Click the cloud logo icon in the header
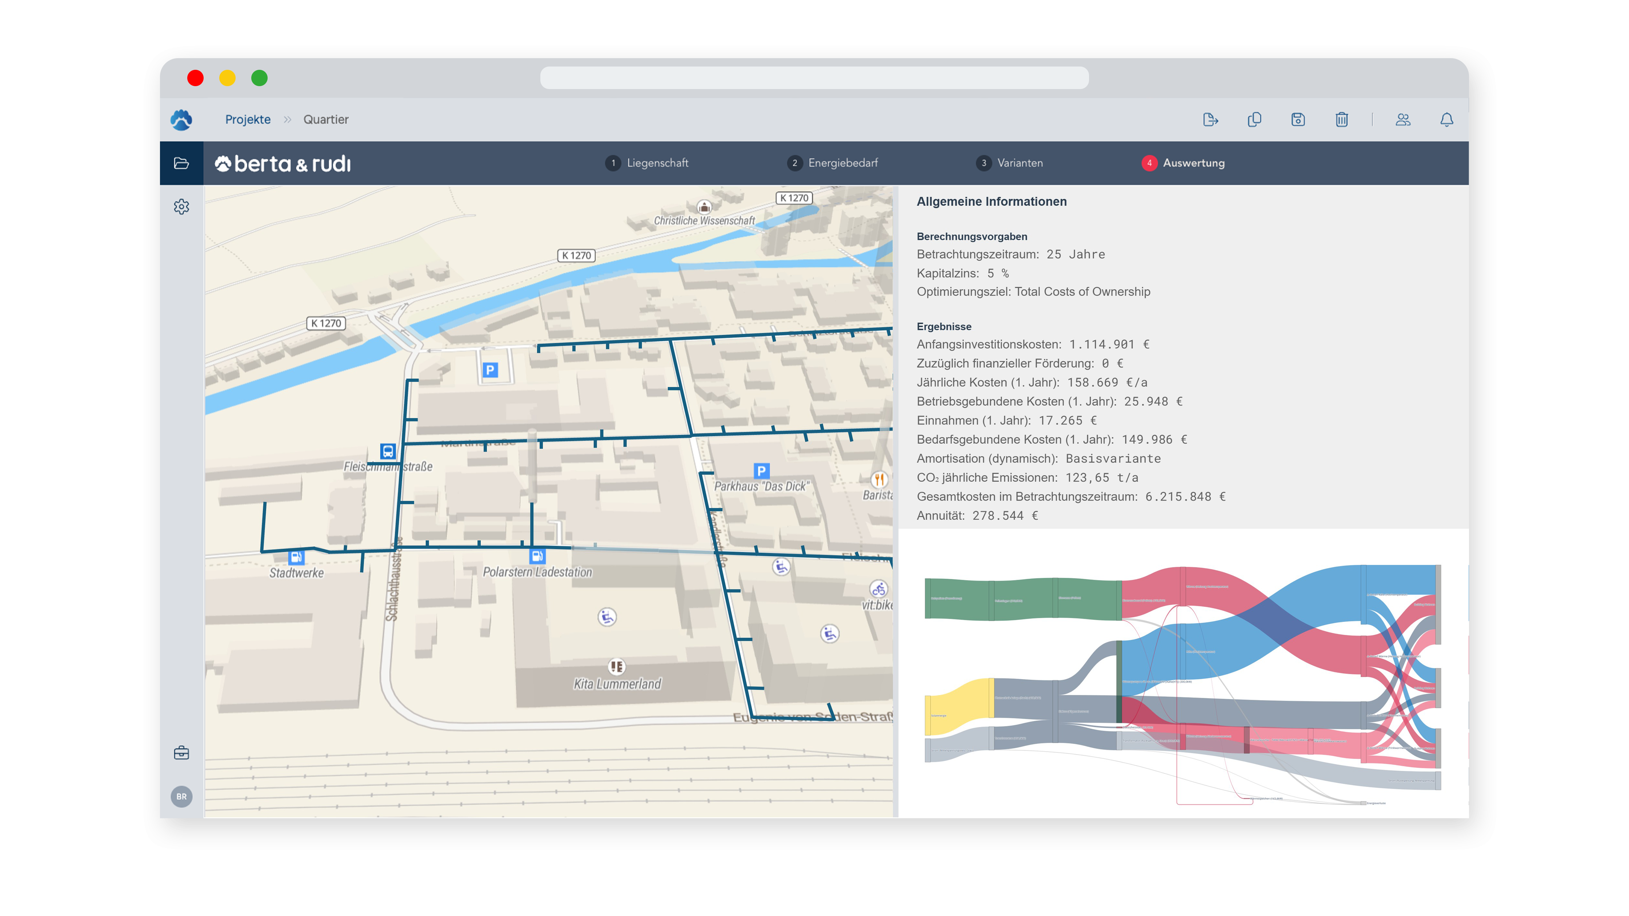The height and width of the screenshot is (916, 1629). [x=181, y=120]
